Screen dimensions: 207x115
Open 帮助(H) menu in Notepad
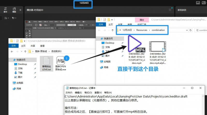point(108,93)
